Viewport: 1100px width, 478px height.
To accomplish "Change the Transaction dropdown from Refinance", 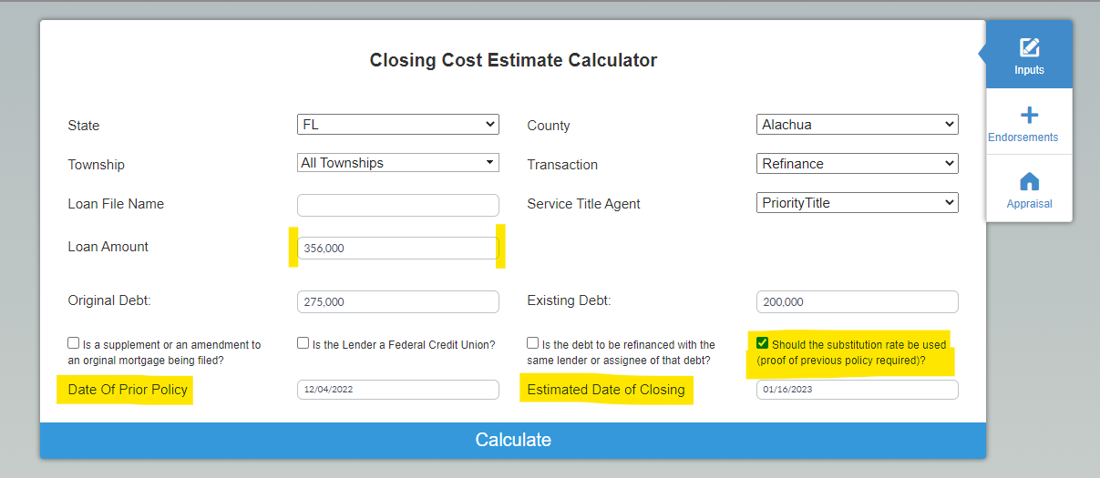I will pyautogui.click(x=858, y=163).
